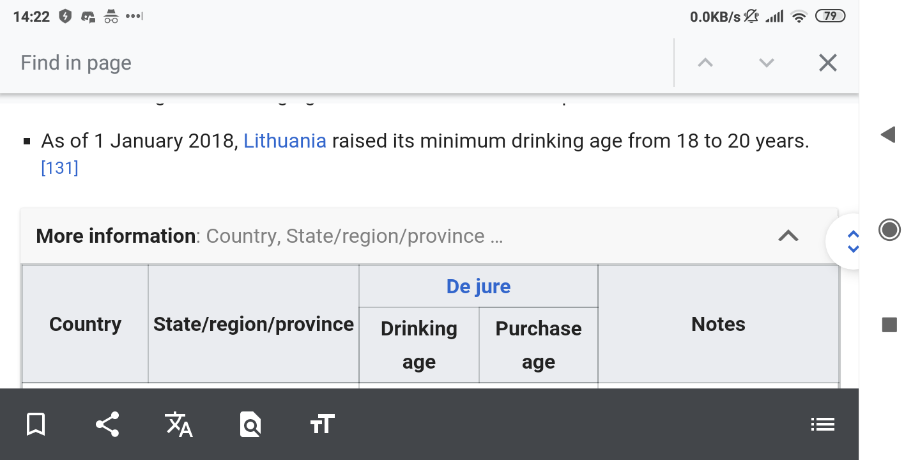Close the Find in page bar

pos(827,63)
